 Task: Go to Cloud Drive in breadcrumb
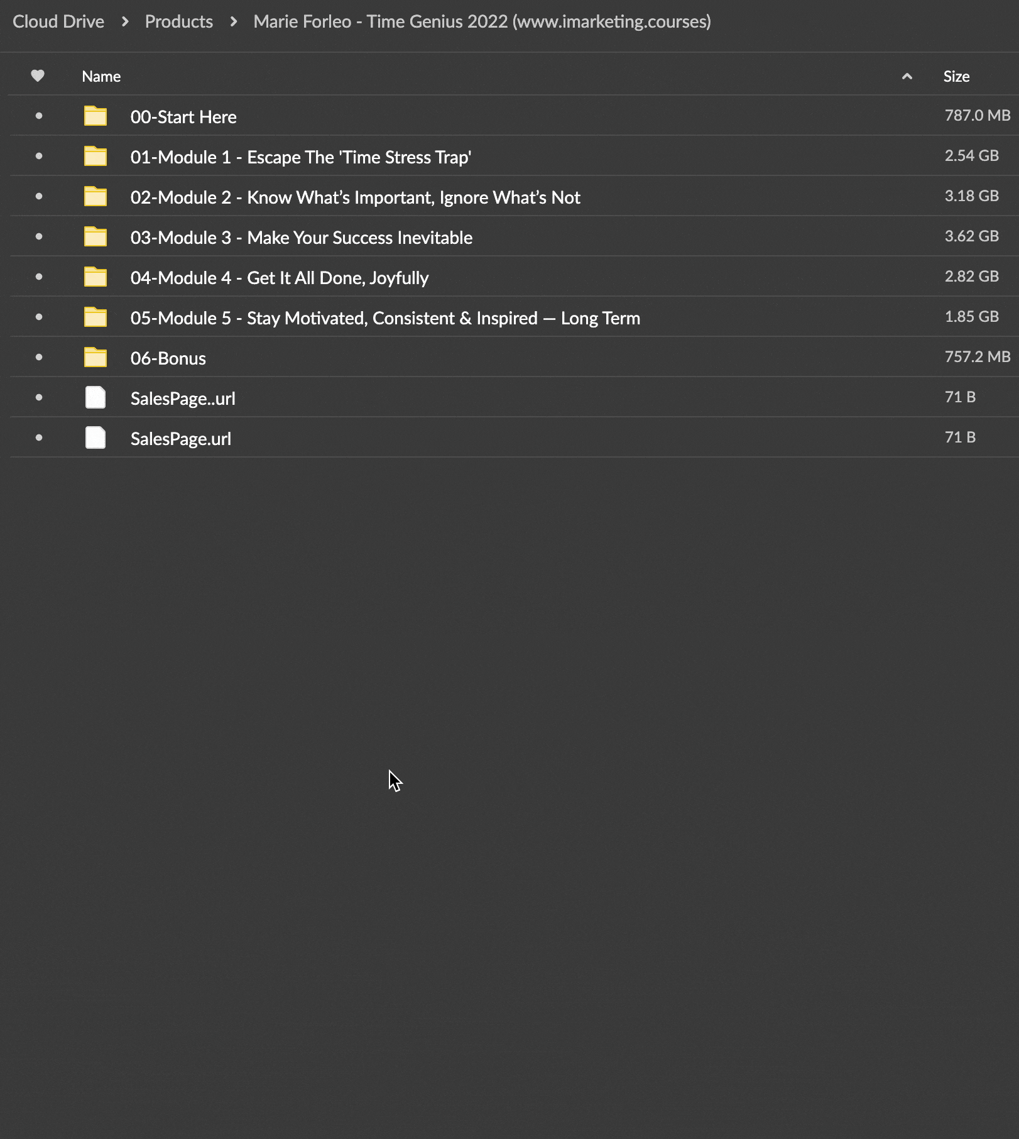point(58,21)
